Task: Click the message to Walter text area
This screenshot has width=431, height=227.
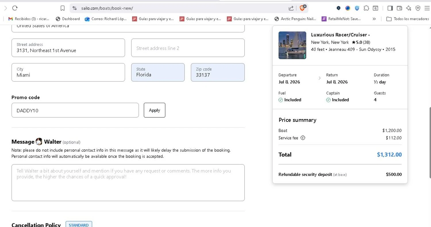Action: [x=128, y=183]
